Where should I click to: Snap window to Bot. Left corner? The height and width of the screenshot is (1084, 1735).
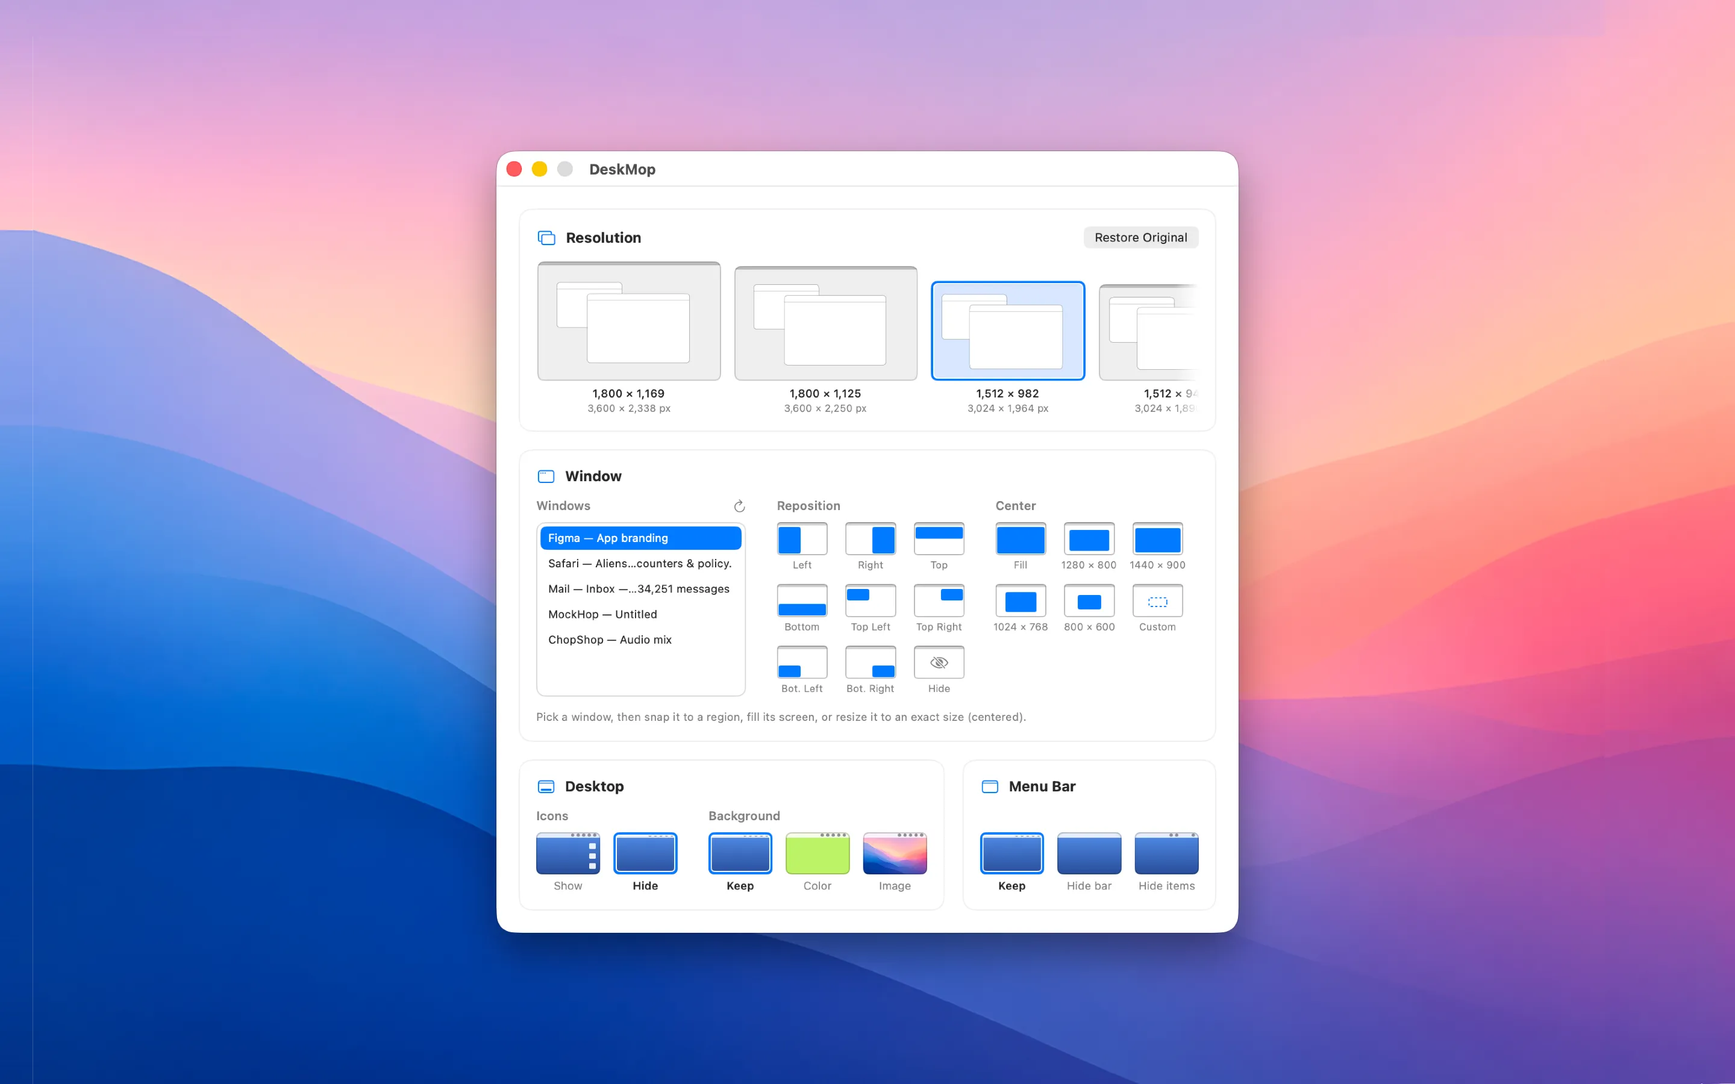(x=802, y=662)
